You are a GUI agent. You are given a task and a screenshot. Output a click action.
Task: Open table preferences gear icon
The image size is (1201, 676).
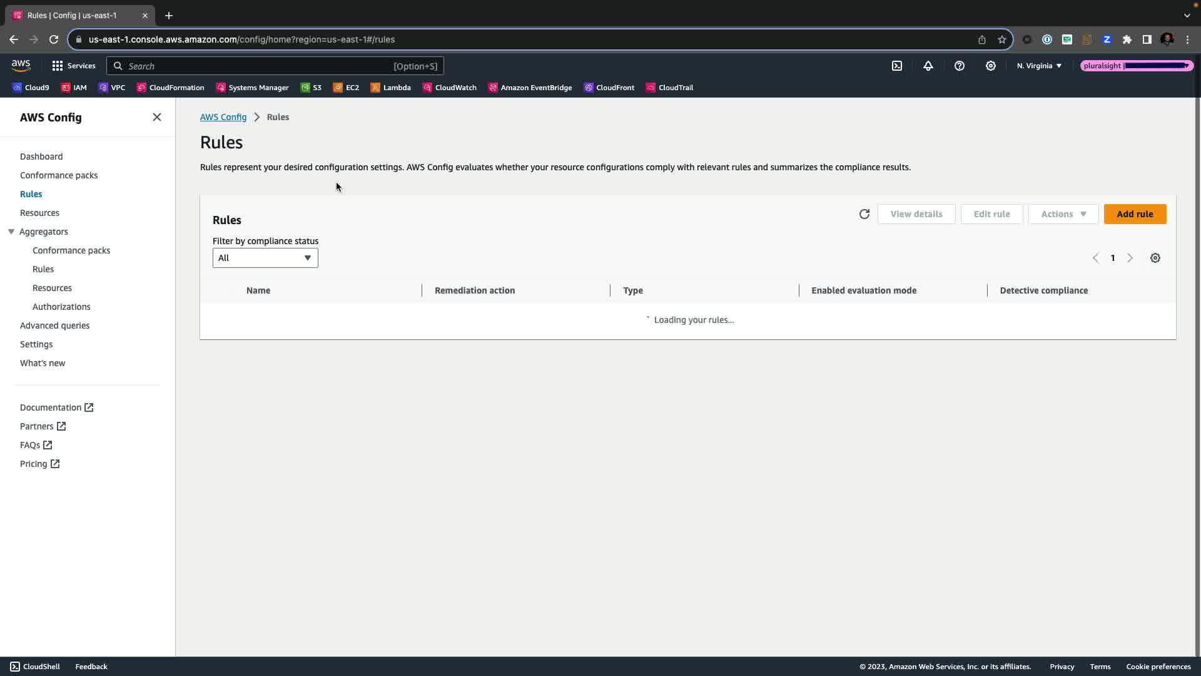pyautogui.click(x=1155, y=258)
